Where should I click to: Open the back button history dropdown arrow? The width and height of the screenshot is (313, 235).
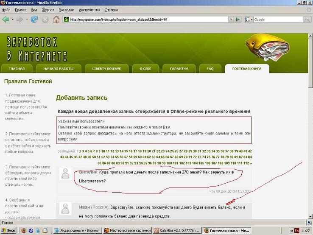(x=12, y=19)
